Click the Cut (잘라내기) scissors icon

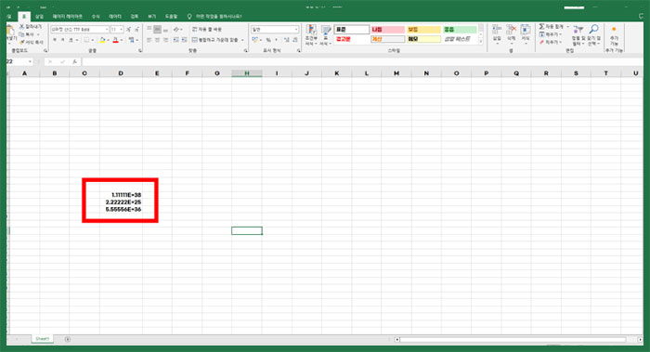(22, 27)
